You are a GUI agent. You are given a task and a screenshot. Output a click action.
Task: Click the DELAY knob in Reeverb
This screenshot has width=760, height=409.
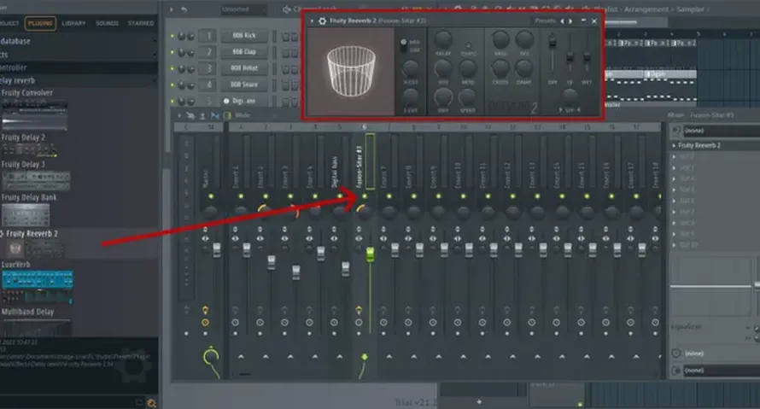click(x=443, y=40)
